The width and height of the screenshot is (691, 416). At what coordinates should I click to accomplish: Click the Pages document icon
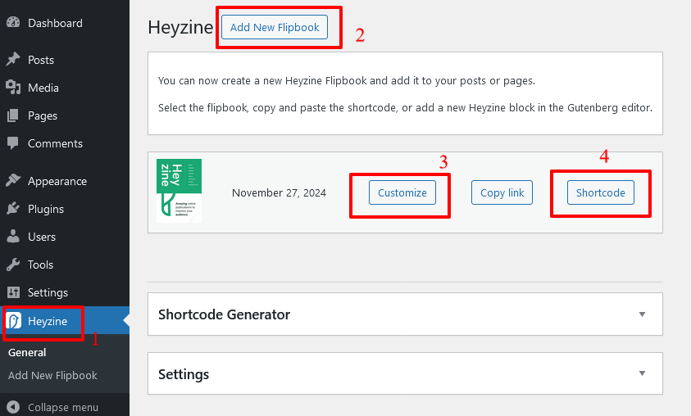pyautogui.click(x=13, y=115)
